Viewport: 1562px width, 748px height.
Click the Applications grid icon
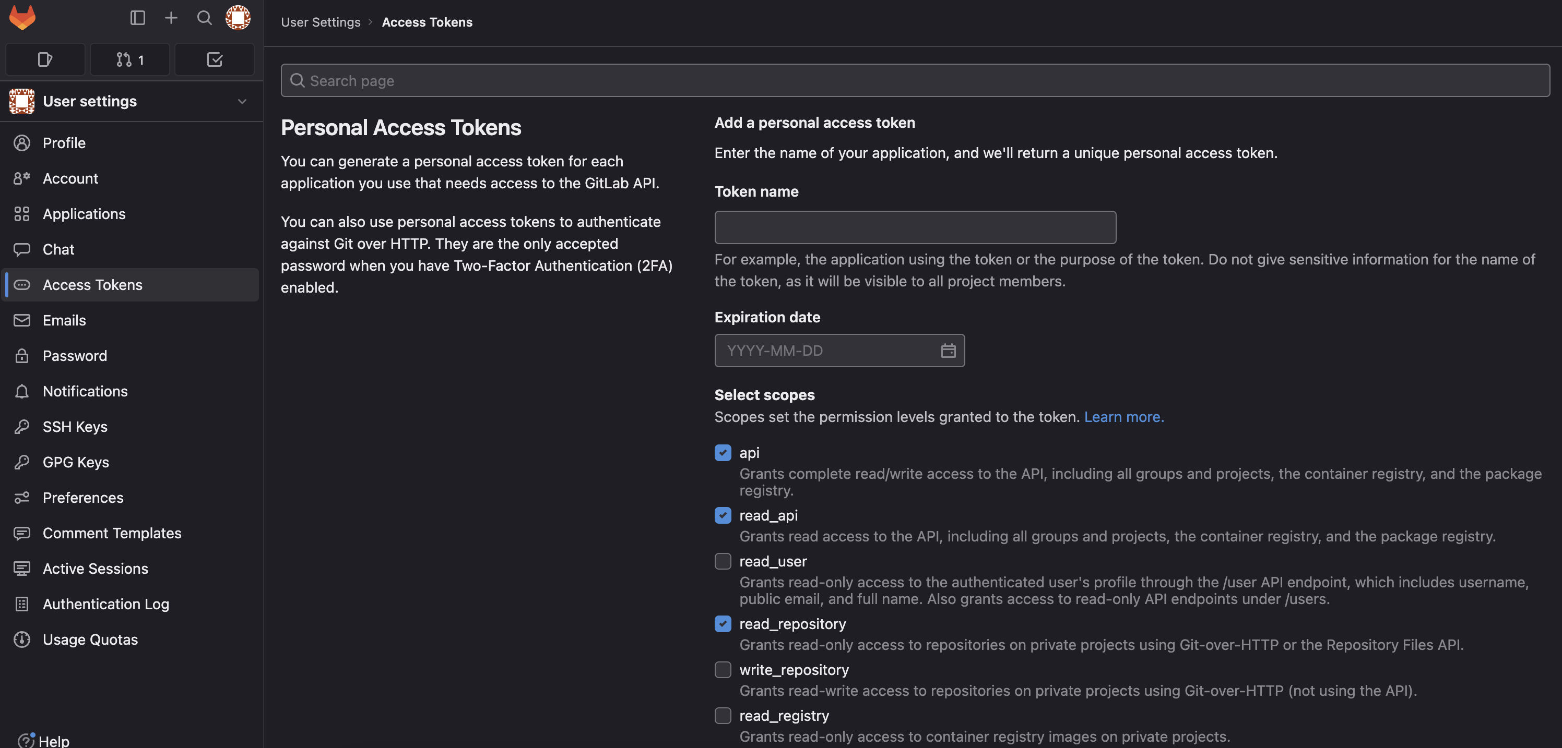coord(22,214)
